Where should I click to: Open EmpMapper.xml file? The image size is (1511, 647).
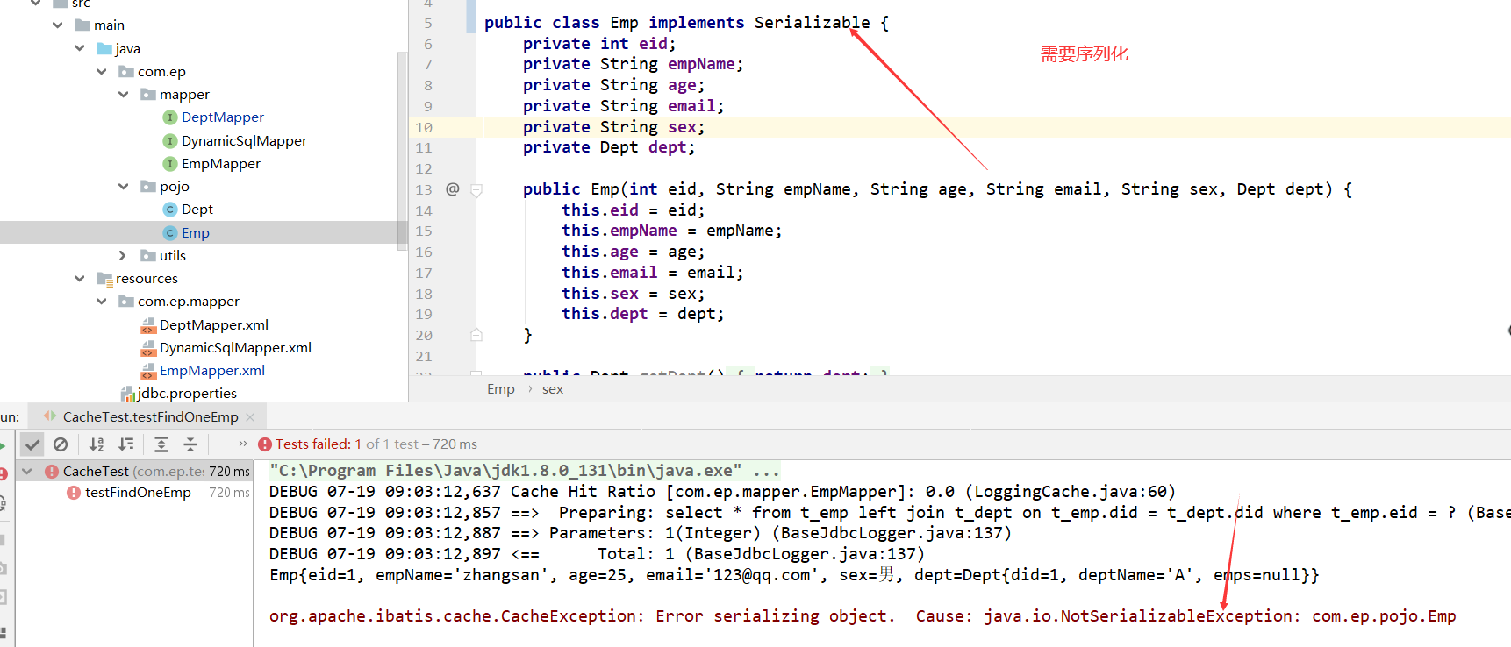pyautogui.click(x=212, y=371)
